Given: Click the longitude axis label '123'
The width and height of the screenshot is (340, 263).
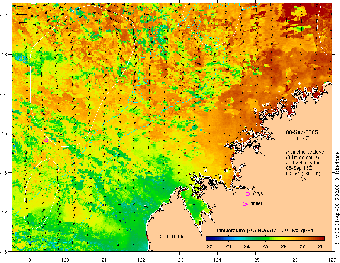Looking at the screenshot, I should point(179,260).
